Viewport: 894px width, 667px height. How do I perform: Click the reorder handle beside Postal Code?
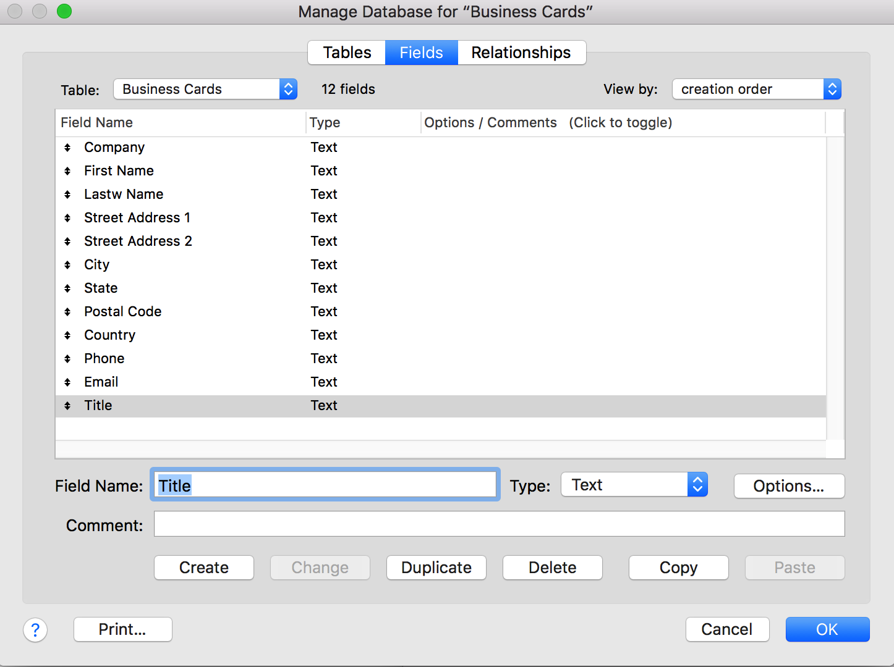click(x=67, y=312)
